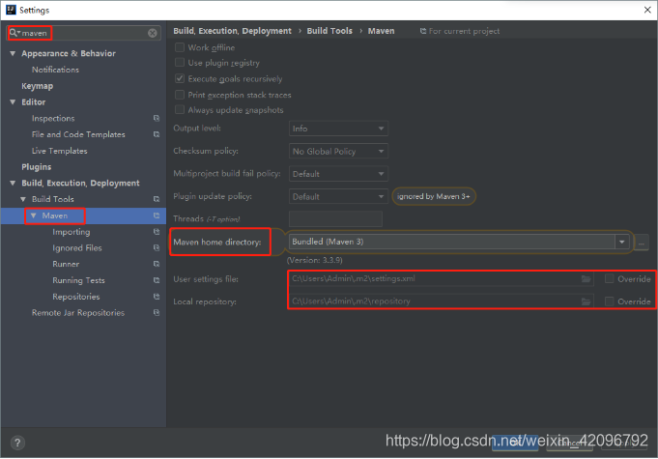This screenshot has height=459, width=658.
Task: Select Keymap in settings tree
Action: point(38,86)
